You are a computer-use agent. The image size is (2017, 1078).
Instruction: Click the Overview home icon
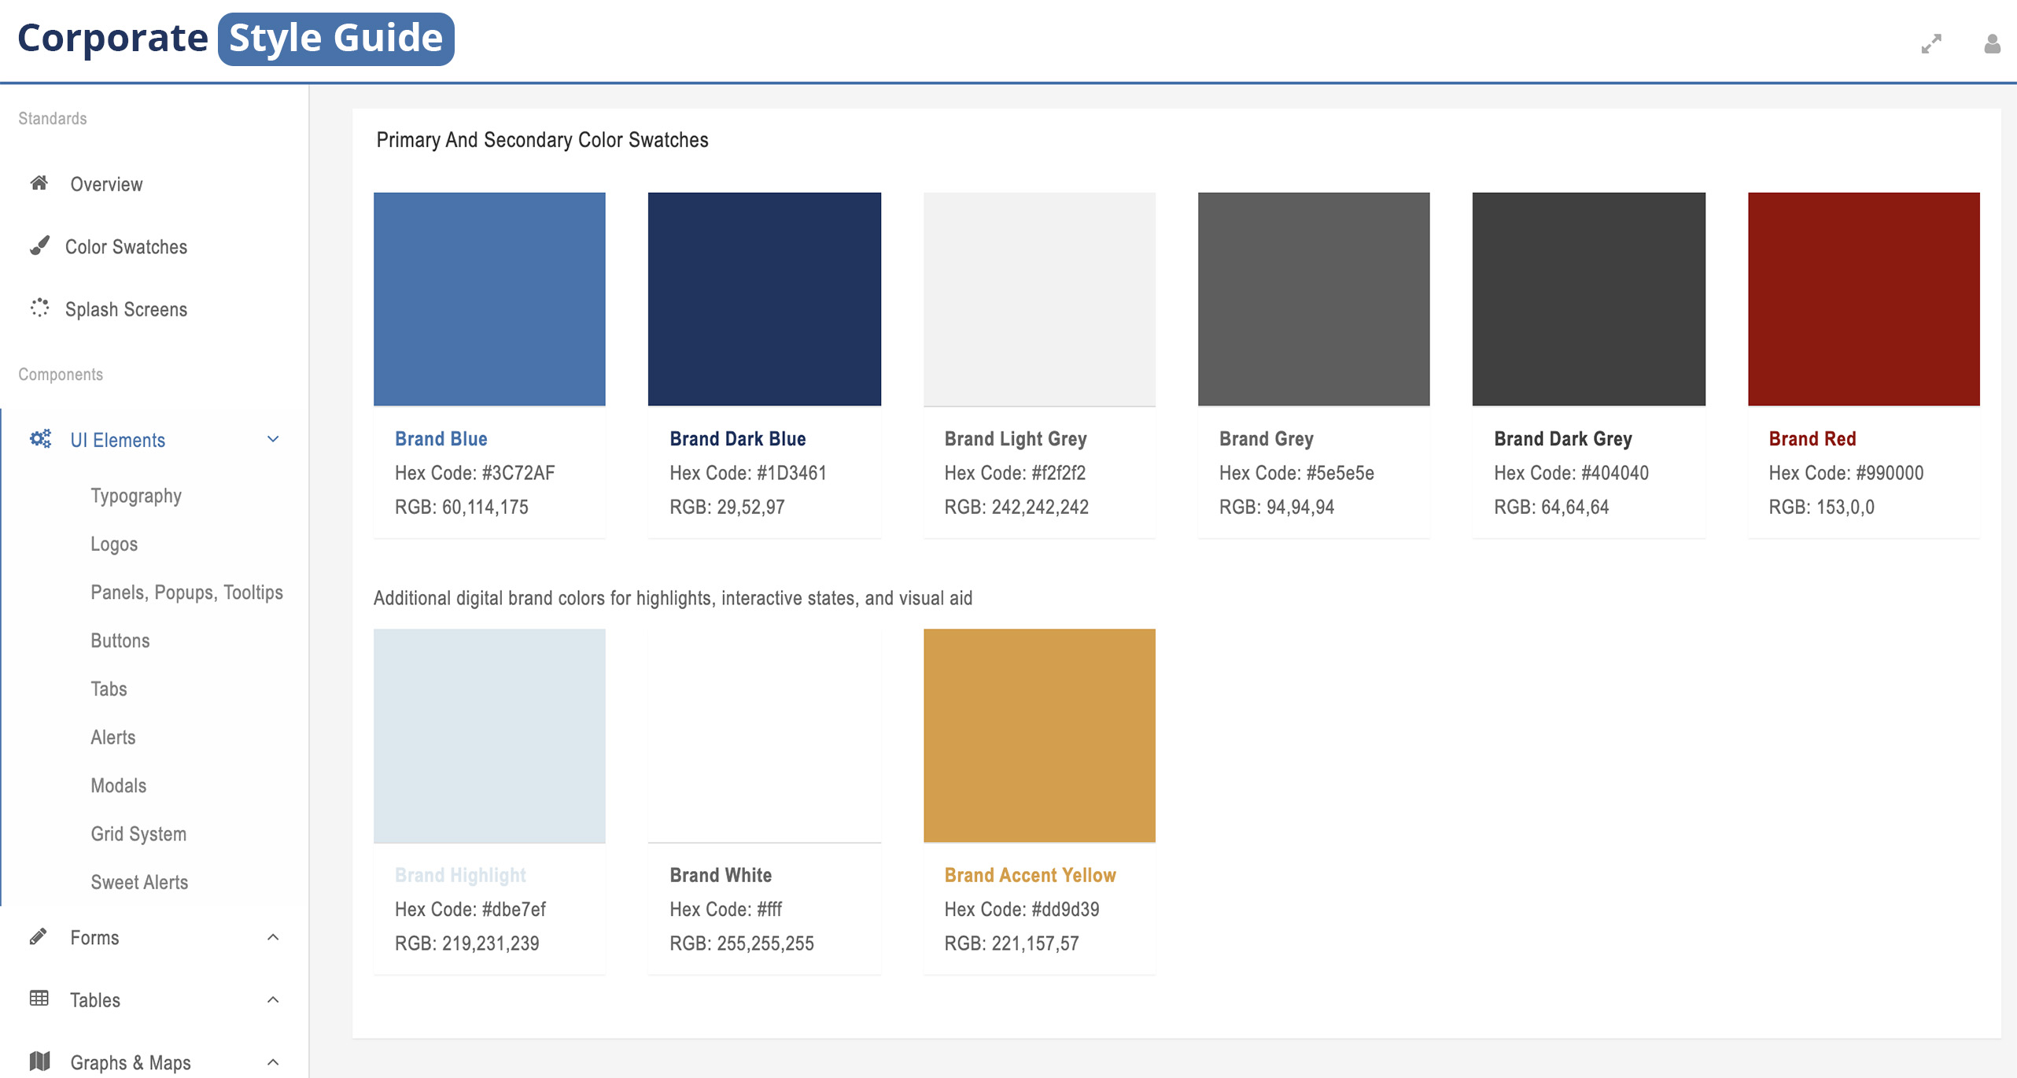click(x=39, y=183)
